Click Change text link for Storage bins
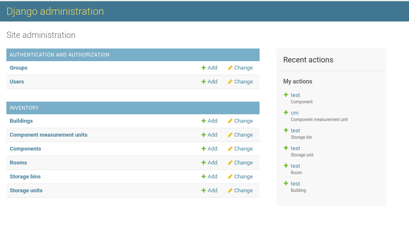Viewport: 409px width, 237px height. click(244, 177)
